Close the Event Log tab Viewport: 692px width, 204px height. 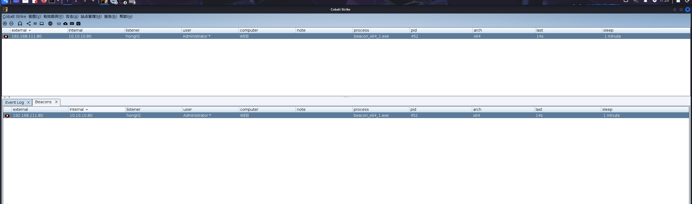click(28, 102)
